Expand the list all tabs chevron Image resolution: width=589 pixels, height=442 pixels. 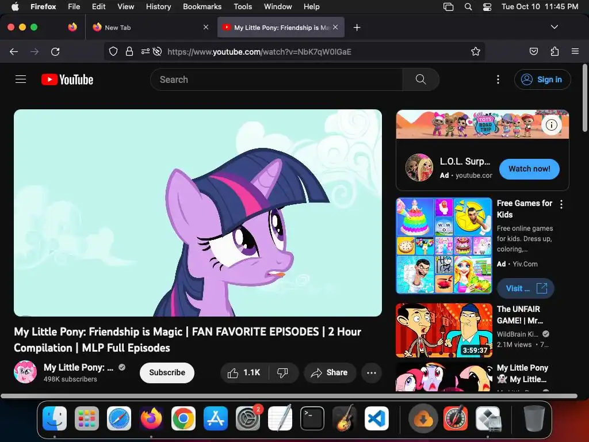[554, 27]
